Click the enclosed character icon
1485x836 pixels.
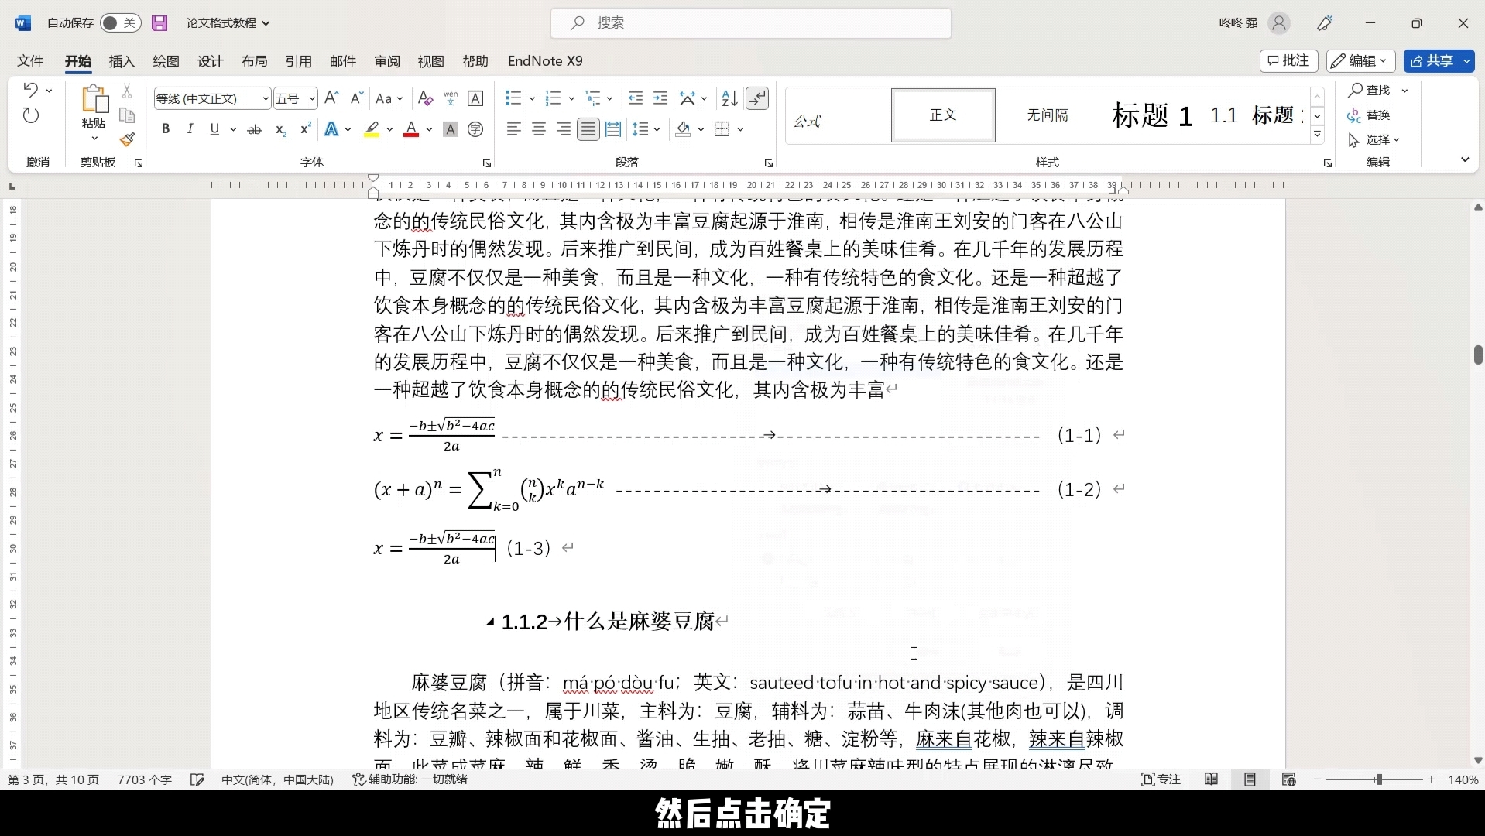click(x=476, y=129)
